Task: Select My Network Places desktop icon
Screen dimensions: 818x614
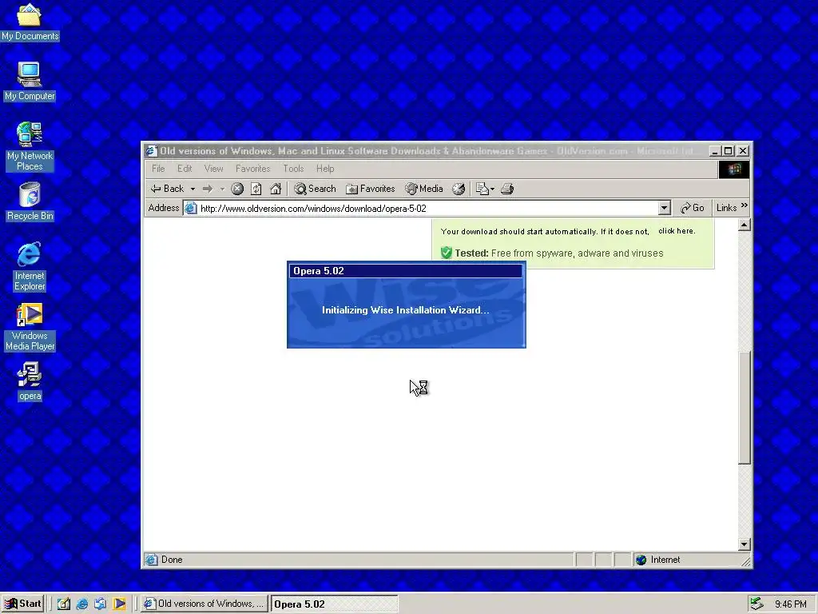Action: tap(30, 146)
